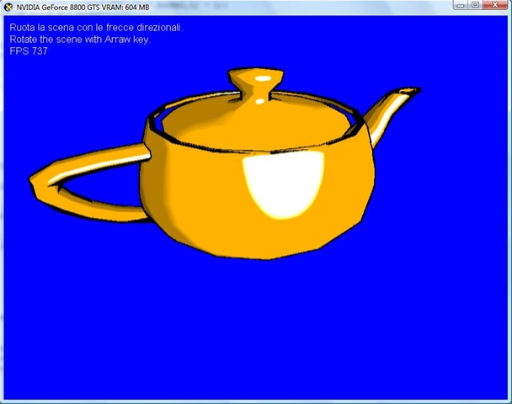512x404 pixels.
Task: Click the text 'Rotate the scene with Arraw key.'
Action: click(x=80, y=40)
